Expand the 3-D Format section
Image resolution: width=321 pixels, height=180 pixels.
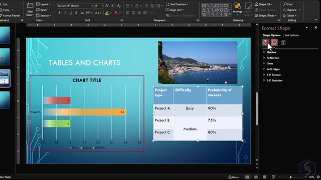[273, 75]
